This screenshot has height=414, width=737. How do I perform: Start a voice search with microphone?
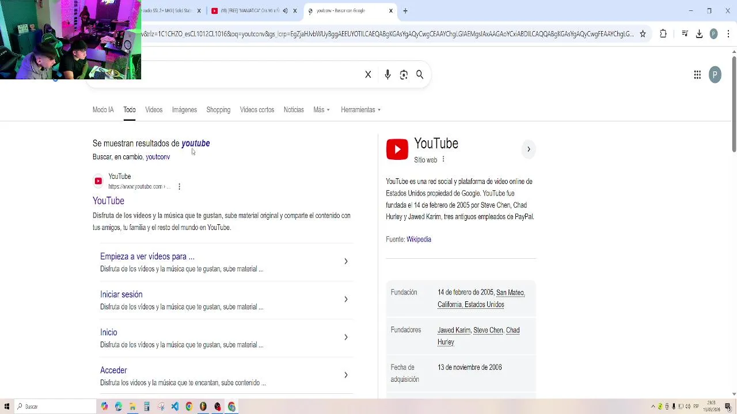pos(388,75)
